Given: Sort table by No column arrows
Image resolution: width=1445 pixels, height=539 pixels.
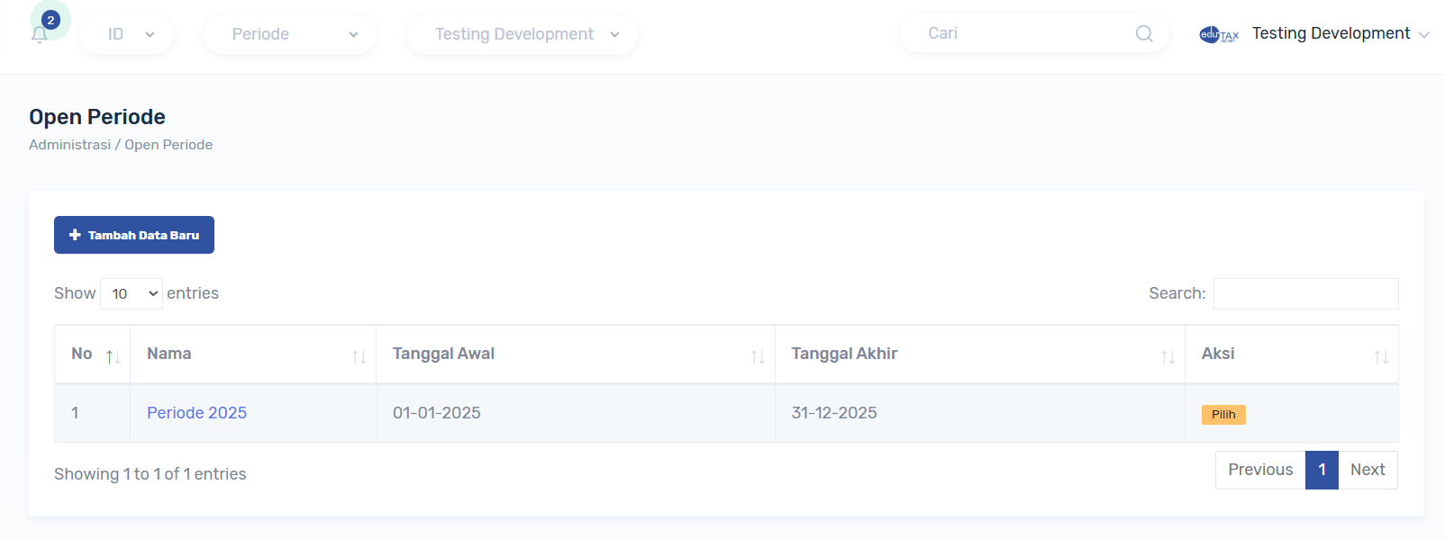Looking at the screenshot, I should 113,356.
